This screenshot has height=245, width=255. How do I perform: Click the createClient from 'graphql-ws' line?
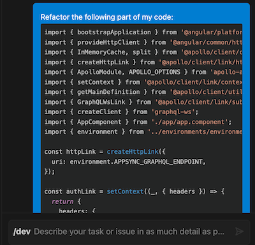point(121,112)
